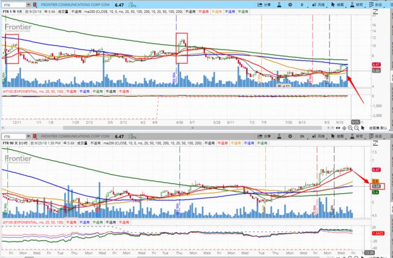Click the 'FTR 1 年 1天' label on the upper chart
Viewport: 393px width, 258px height.
click(13, 11)
